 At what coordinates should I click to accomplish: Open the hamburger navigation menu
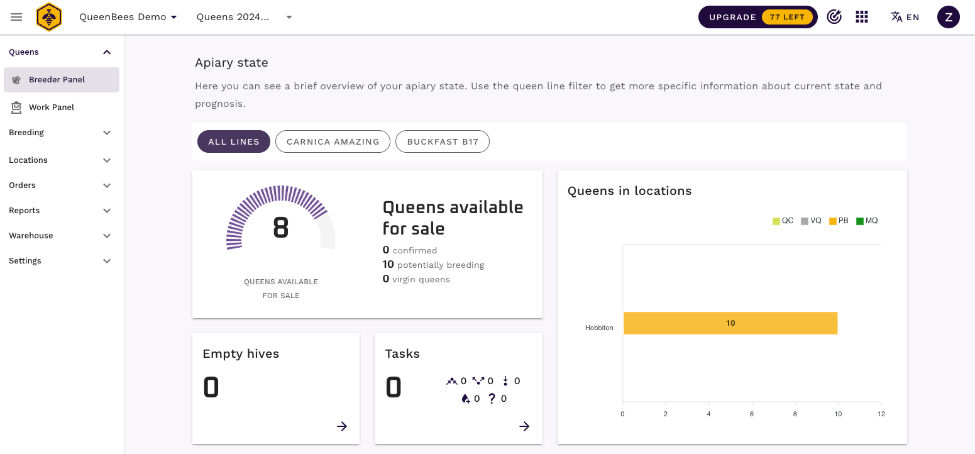16,17
